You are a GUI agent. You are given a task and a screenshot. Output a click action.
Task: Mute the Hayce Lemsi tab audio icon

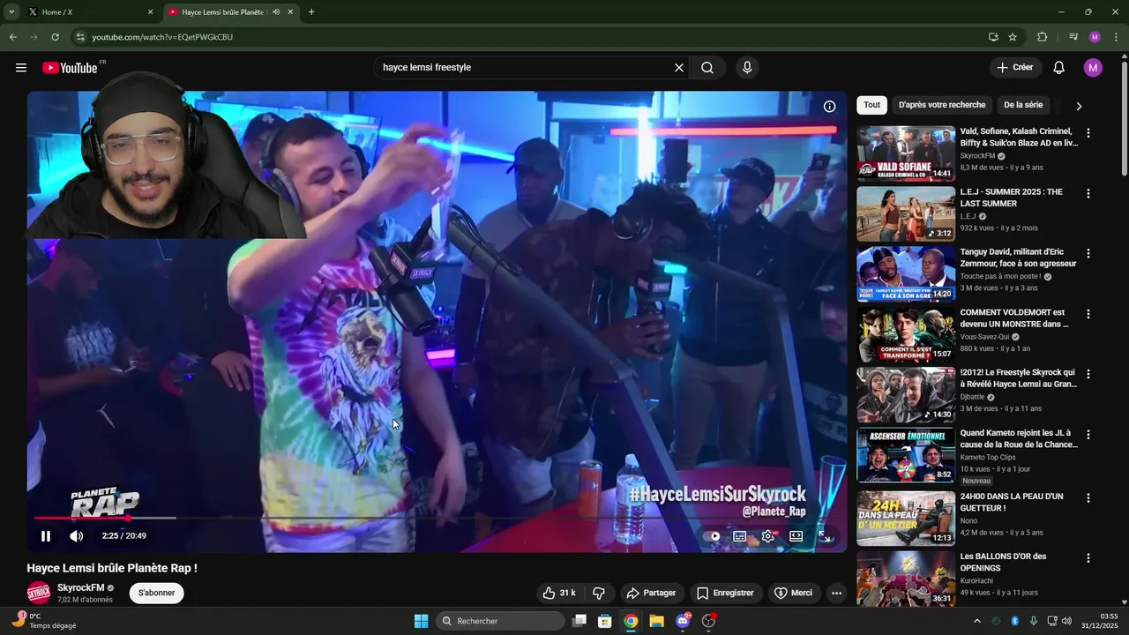[x=276, y=12]
